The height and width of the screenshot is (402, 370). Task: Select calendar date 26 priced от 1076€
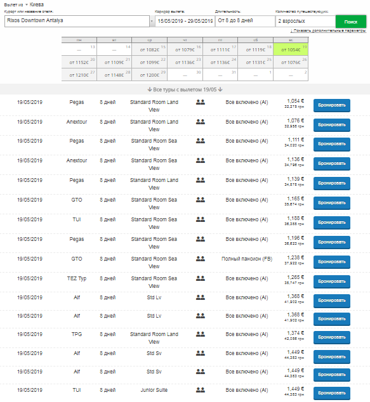click(291, 62)
